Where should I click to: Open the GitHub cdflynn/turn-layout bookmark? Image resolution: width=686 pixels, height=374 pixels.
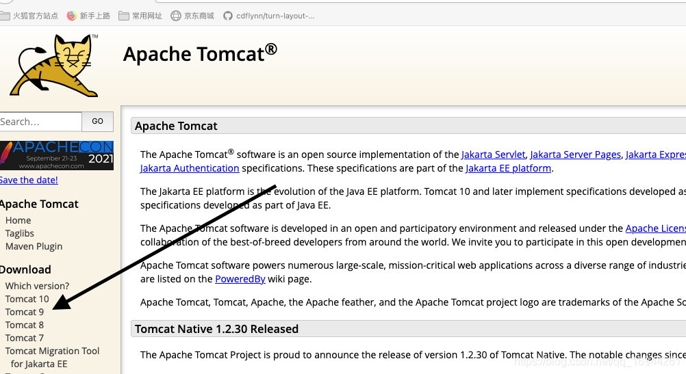(269, 16)
